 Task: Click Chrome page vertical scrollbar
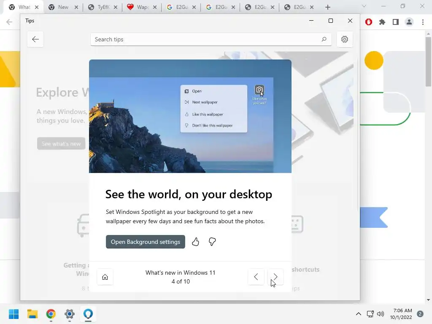tap(428, 62)
